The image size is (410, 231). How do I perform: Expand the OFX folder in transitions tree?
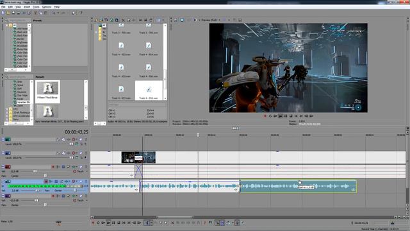[x=7, y=109]
